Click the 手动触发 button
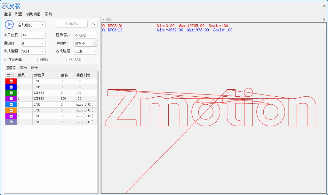Screen dimensions: 328x195 [x=72, y=24]
